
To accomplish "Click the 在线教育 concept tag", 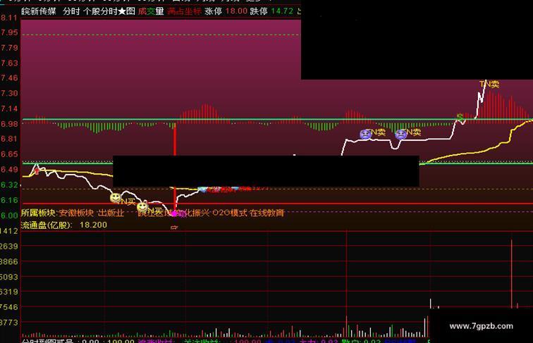I will (266, 213).
